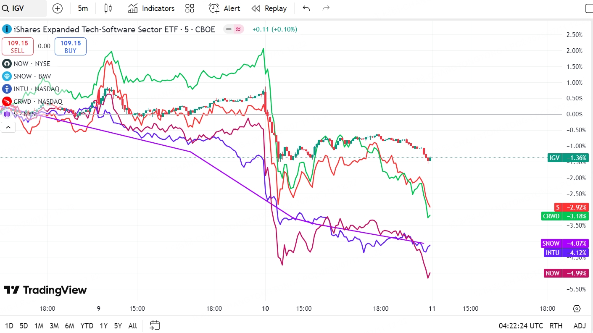Screen dimensions: 593x333
Task: Open the 5m interval dropdown
Action: click(x=83, y=8)
